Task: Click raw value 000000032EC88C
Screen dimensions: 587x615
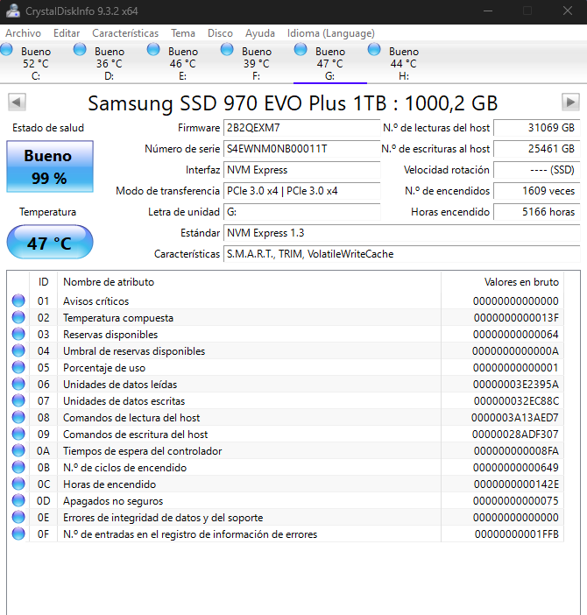Action: 516,401
